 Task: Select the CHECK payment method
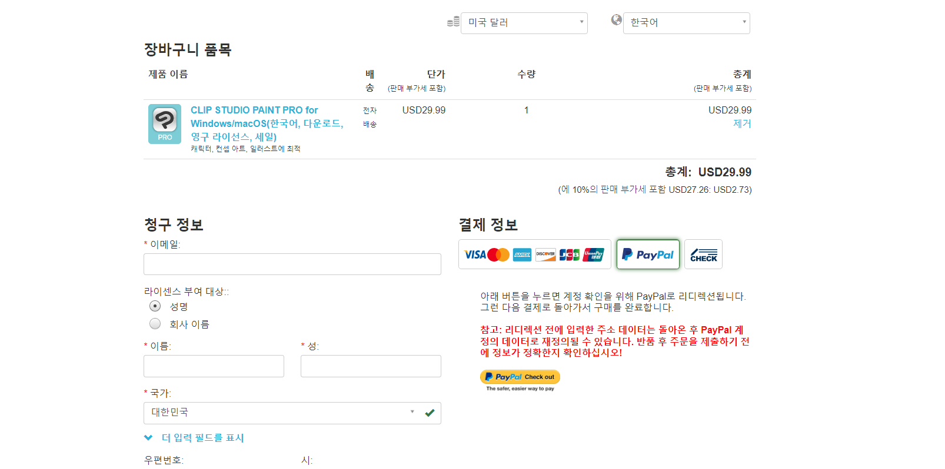[x=703, y=254]
